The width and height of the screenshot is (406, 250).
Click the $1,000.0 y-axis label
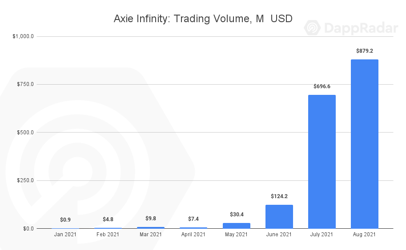pos(23,36)
